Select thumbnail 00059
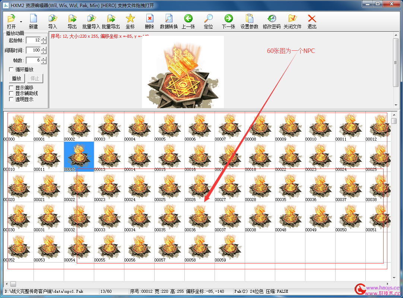The image size is (403, 298). point(230,247)
